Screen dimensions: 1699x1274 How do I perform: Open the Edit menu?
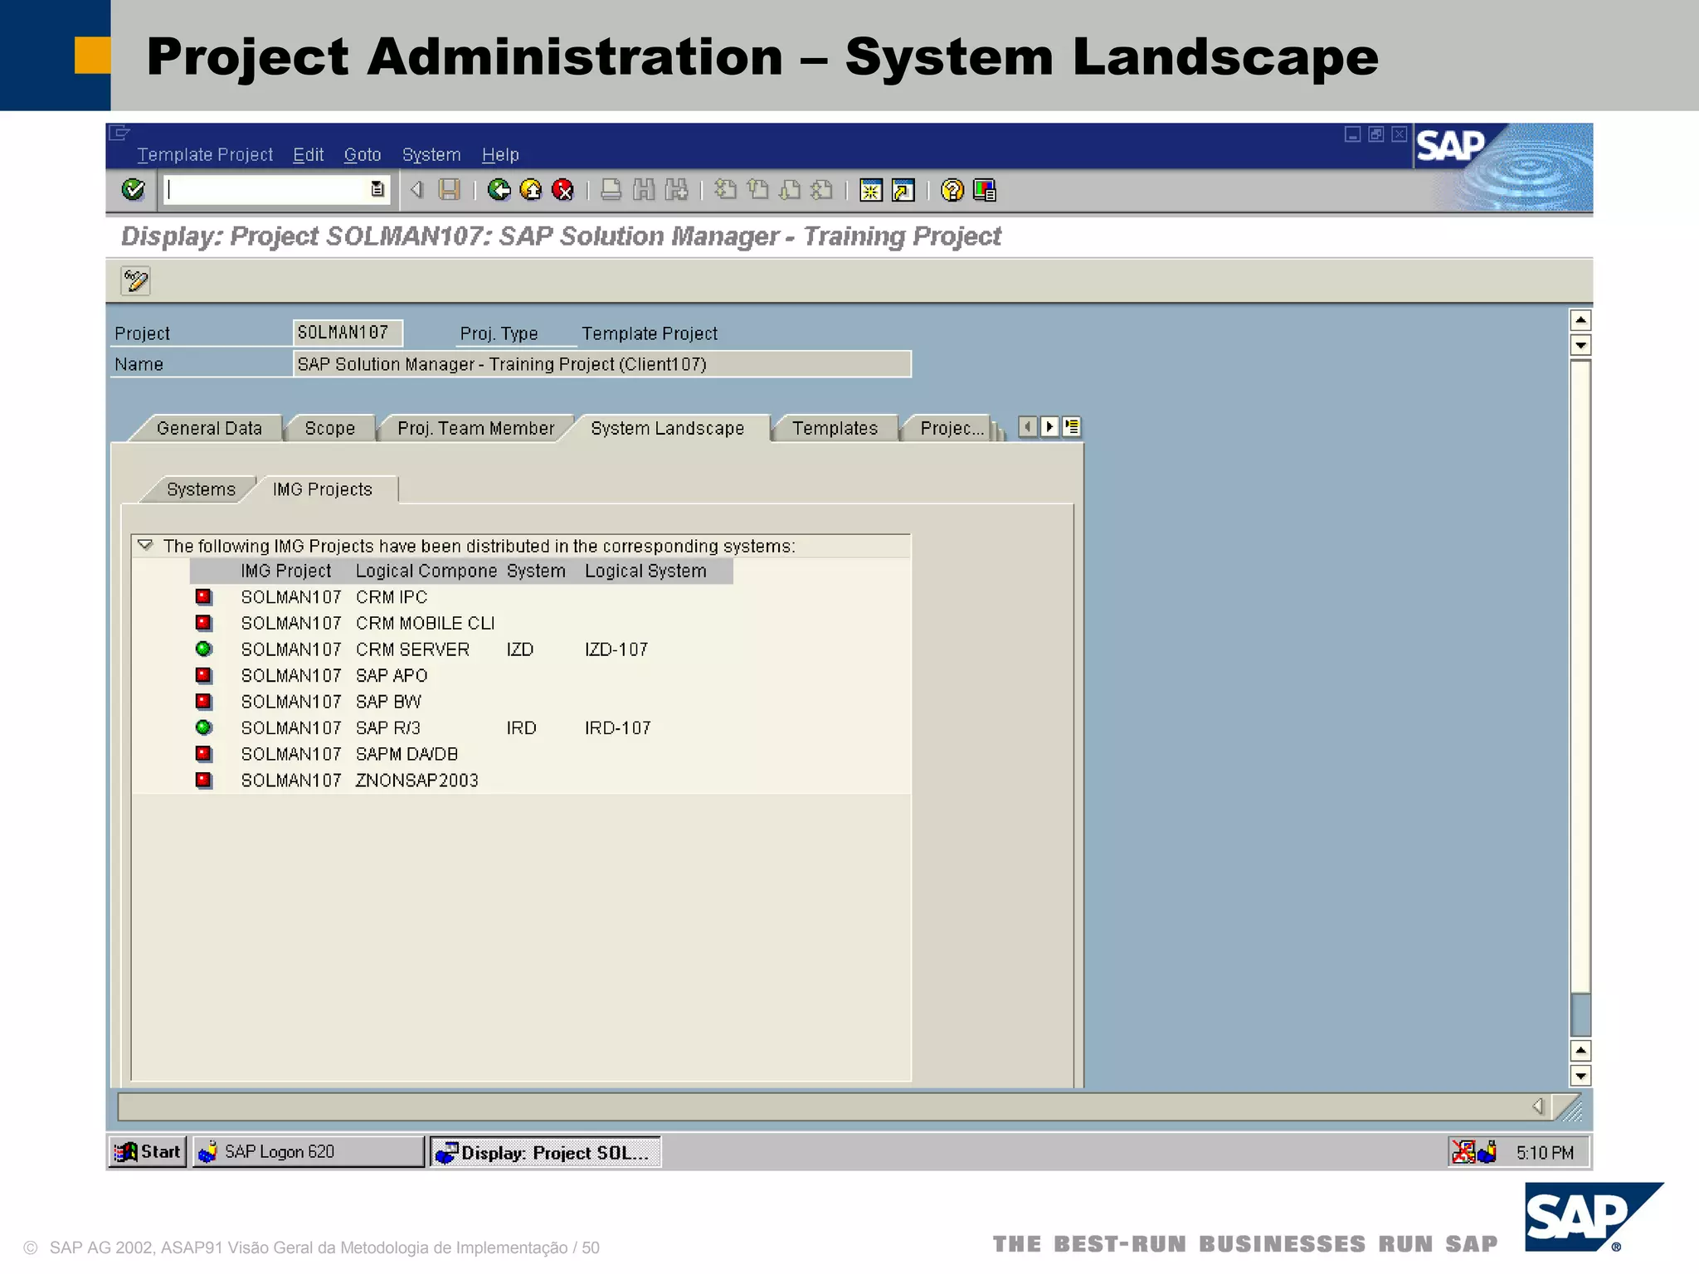[x=308, y=155]
